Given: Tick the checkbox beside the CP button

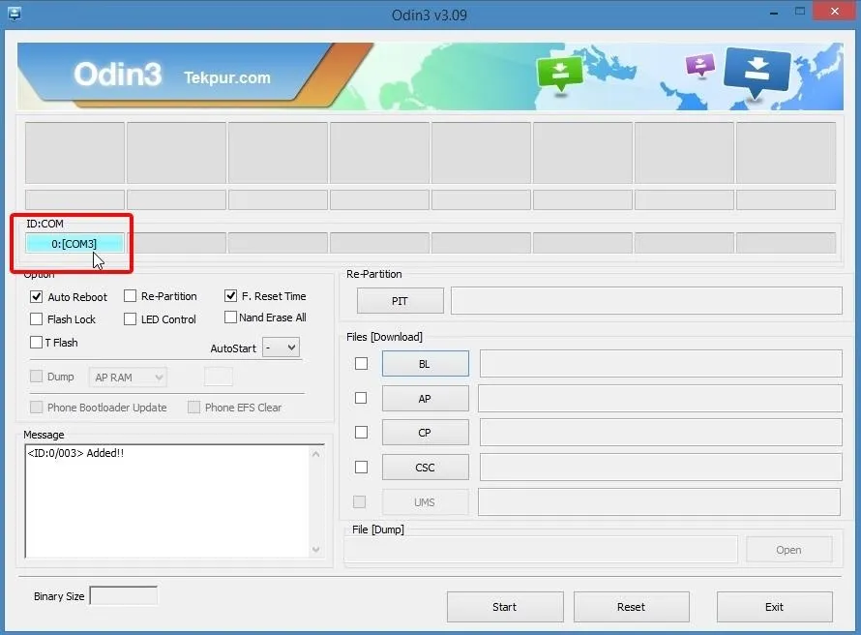Looking at the screenshot, I should pyautogui.click(x=361, y=433).
